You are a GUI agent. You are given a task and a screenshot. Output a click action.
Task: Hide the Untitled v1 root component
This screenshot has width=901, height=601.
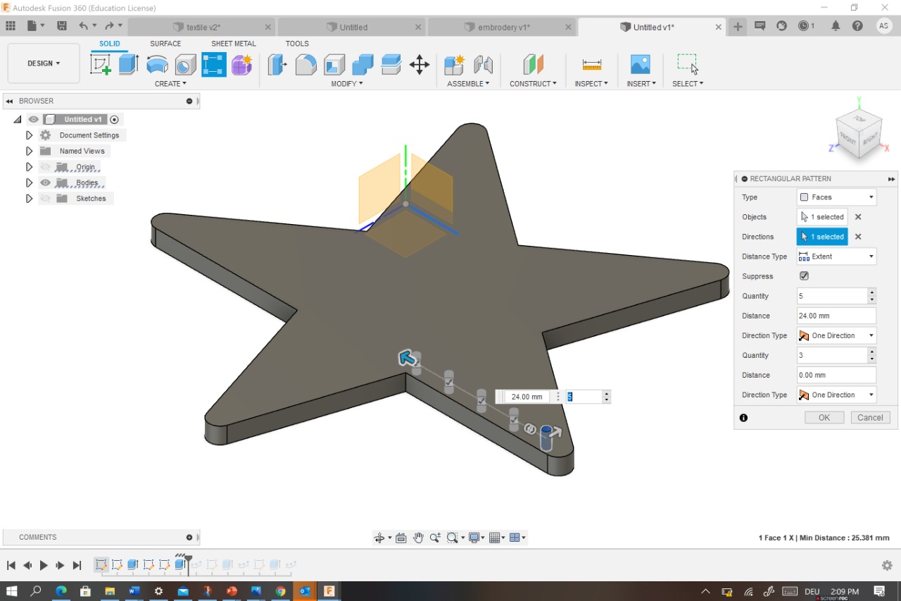tap(33, 120)
